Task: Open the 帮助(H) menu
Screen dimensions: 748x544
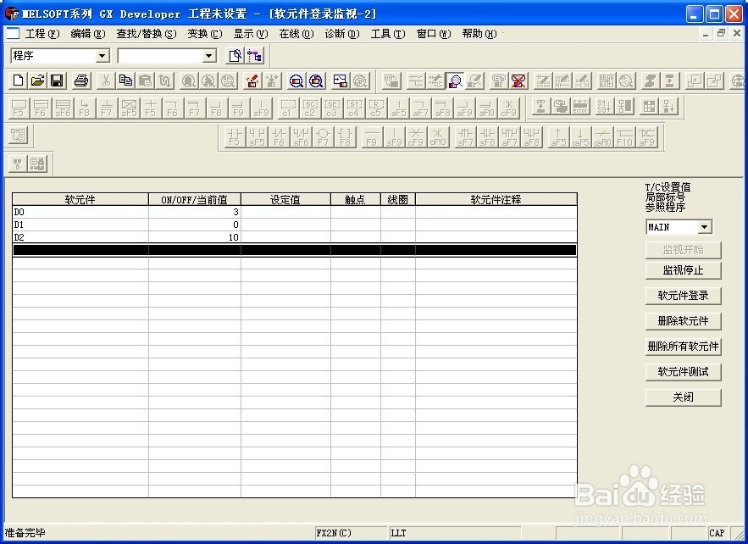Action: pos(479,34)
